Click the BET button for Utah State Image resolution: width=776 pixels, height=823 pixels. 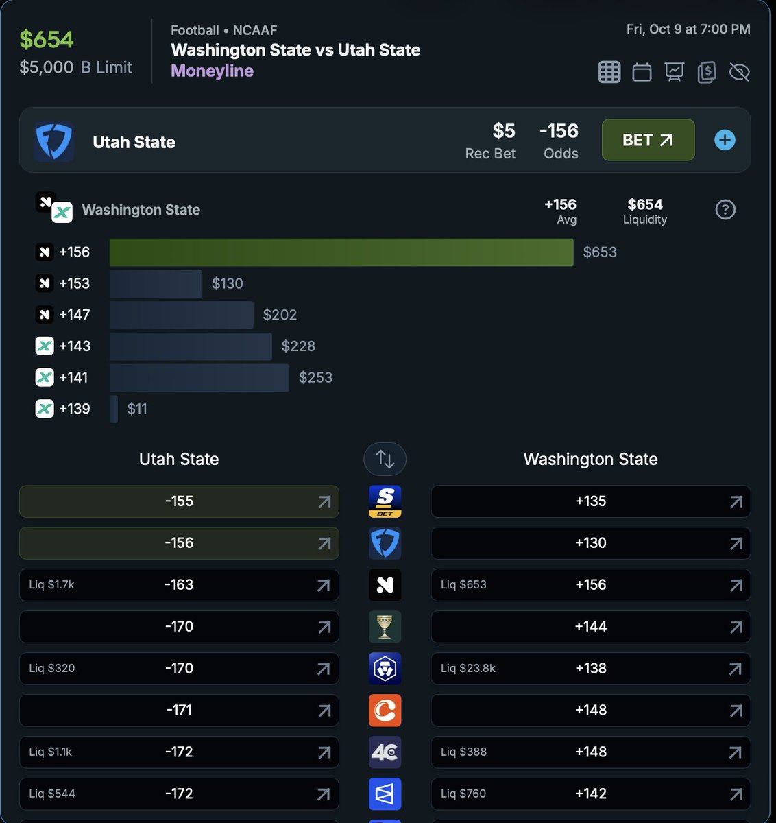(x=648, y=140)
